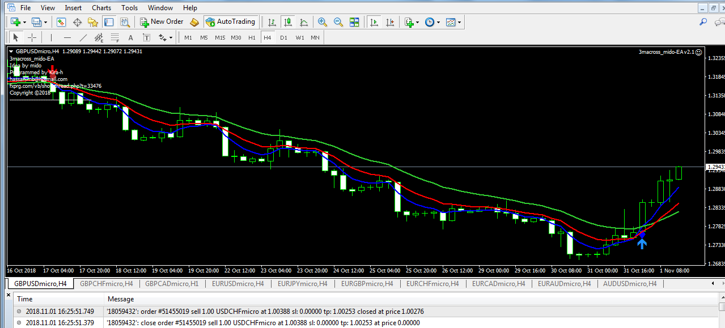Screen dimensions: 725x328
Task: Toggle the AutoTrading button
Action: click(x=230, y=22)
